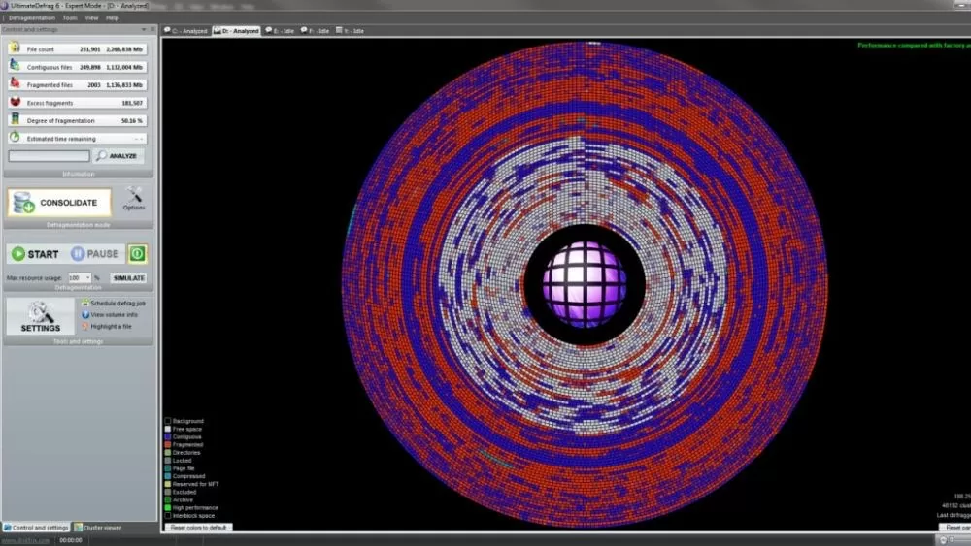Viewport: 971px width, 546px height.
Task: Open the Max resource usage dropdown
Action: pyautogui.click(x=86, y=277)
